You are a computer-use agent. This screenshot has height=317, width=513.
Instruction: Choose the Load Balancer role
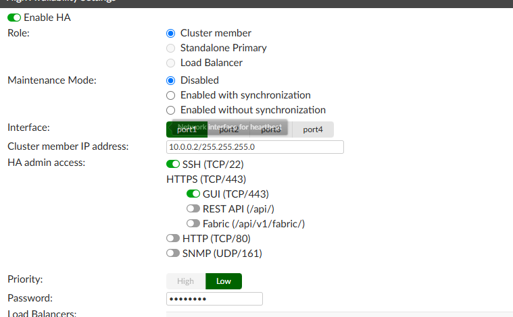pyautogui.click(x=171, y=63)
